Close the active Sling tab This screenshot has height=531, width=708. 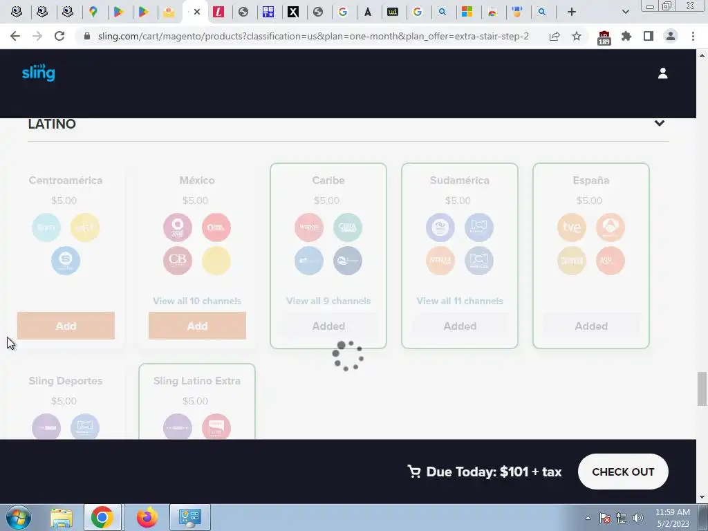point(197,12)
